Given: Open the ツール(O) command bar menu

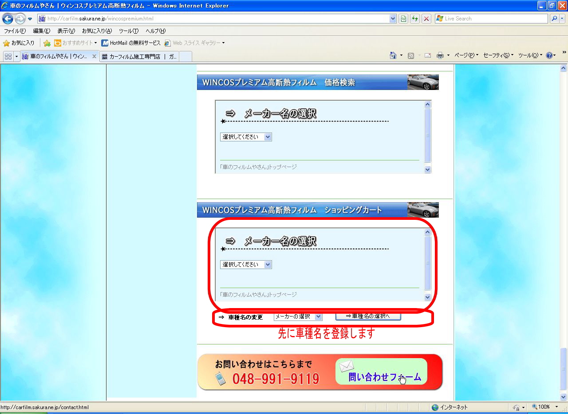Looking at the screenshot, I should coord(530,55).
